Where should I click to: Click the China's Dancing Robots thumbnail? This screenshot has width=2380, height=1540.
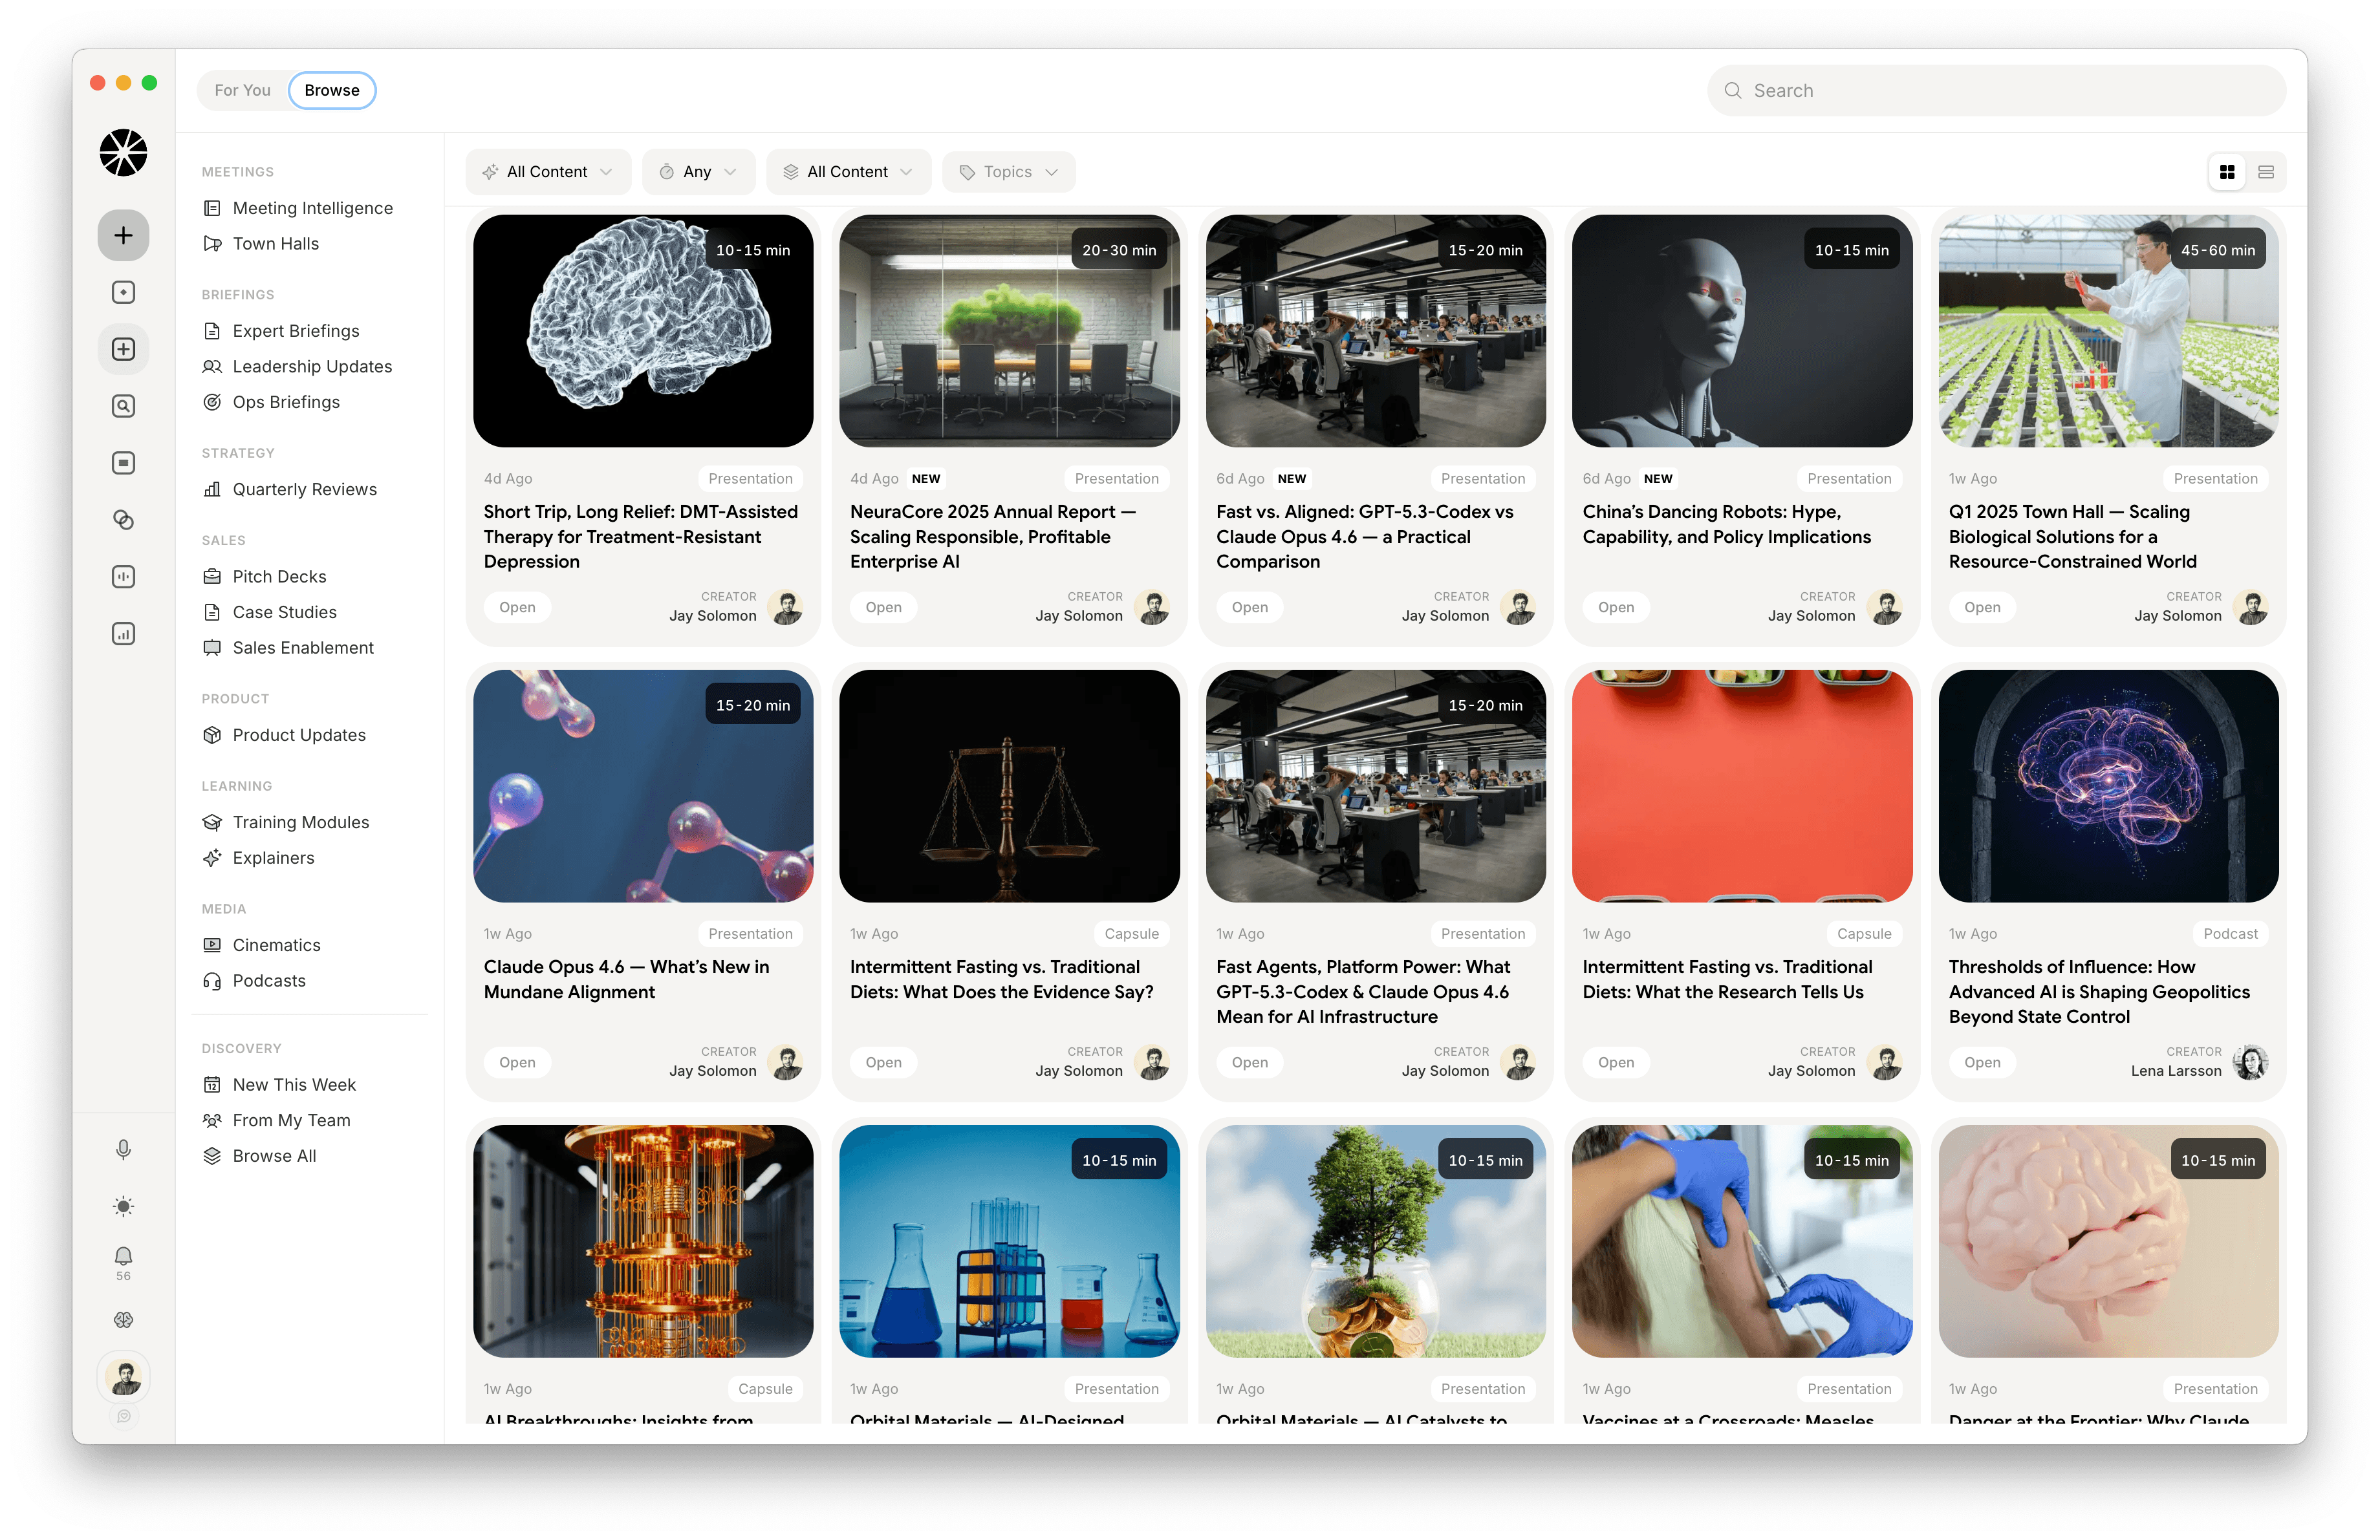(x=1741, y=331)
